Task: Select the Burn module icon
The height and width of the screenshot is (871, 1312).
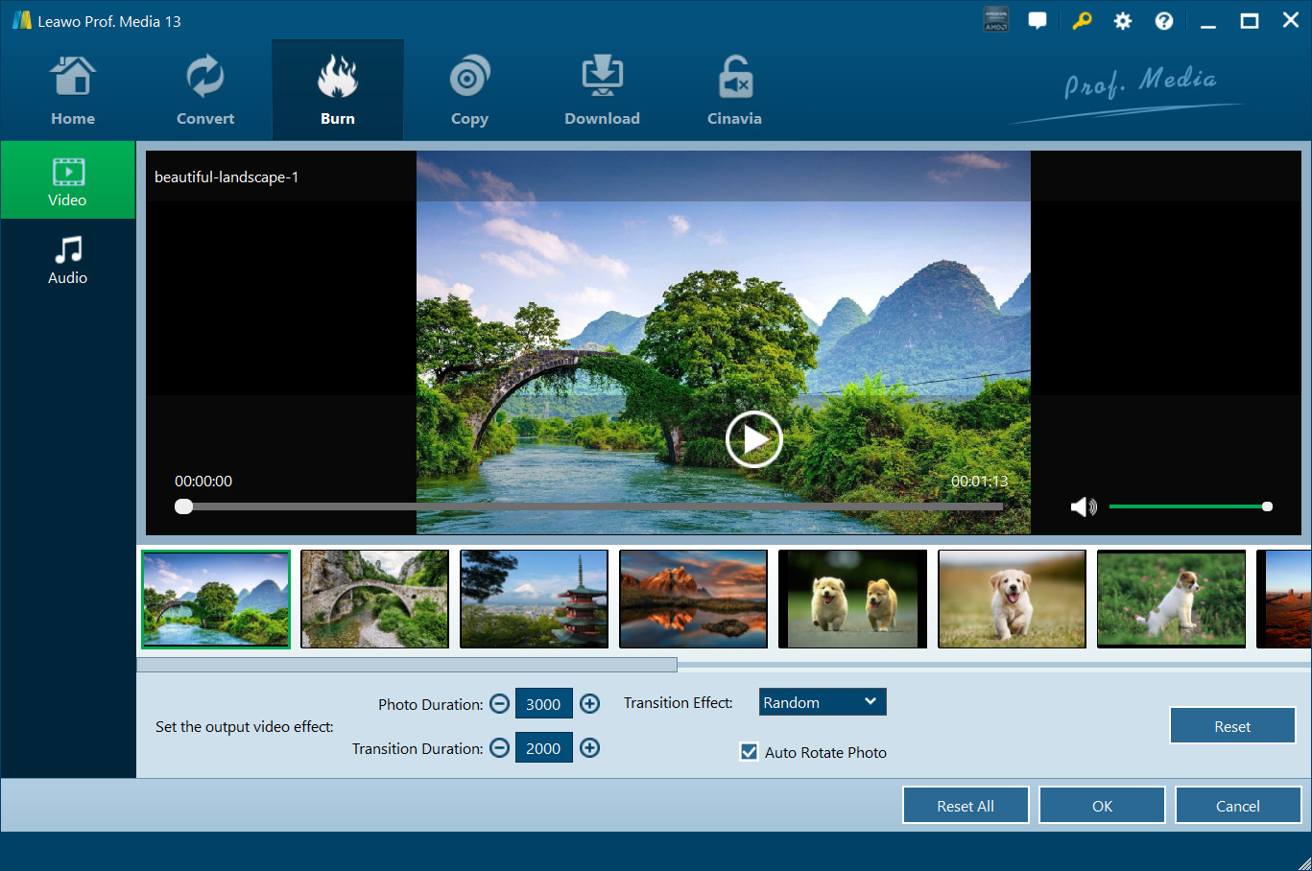Action: pyautogui.click(x=337, y=89)
